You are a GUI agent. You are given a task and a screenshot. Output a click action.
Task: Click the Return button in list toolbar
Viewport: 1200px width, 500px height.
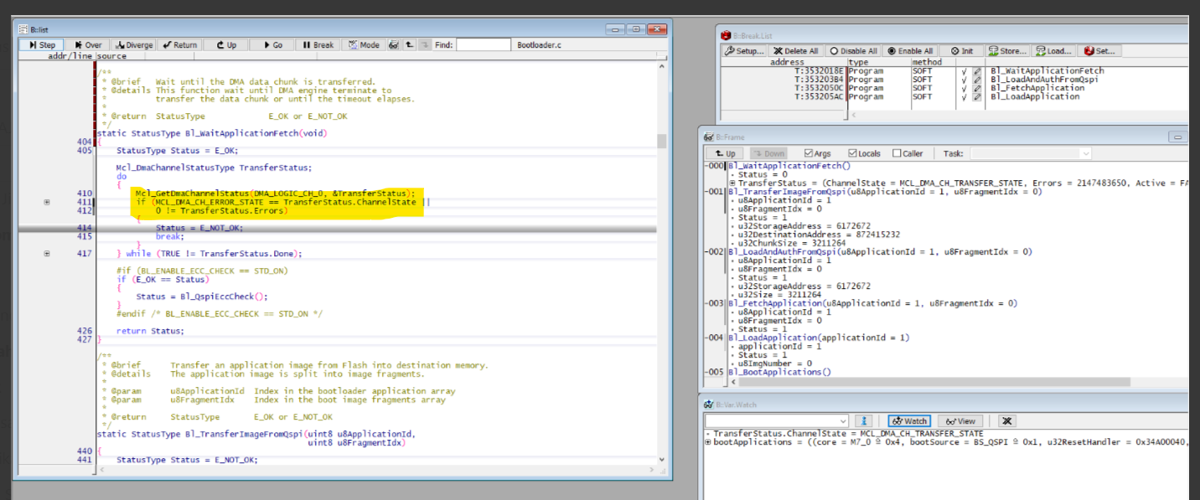[180, 45]
